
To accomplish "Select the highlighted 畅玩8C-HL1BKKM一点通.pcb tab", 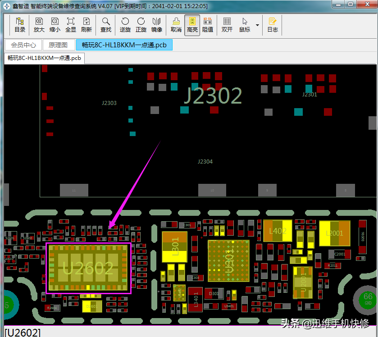I will 124,45.
